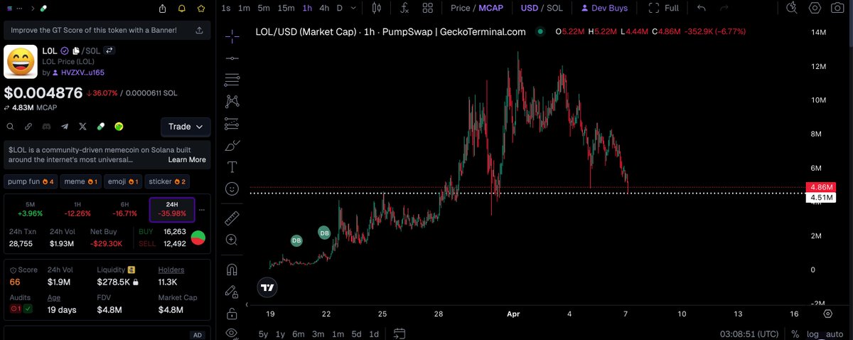
Task: Take a chart snapshot with camera
Action: point(837,8)
